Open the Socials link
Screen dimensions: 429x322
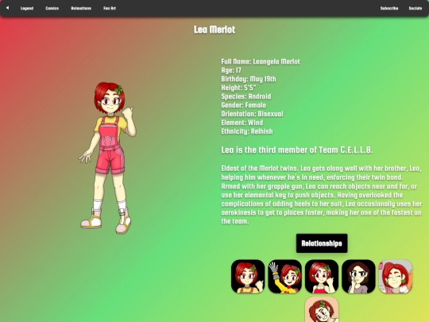click(415, 8)
